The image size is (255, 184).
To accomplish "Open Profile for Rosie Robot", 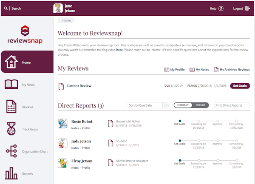I will pos(86,128).
